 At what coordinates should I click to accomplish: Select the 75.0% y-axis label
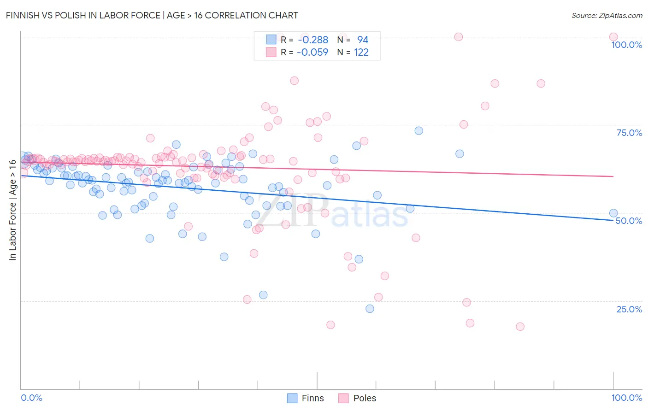pyautogui.click(x=629, y=133)
